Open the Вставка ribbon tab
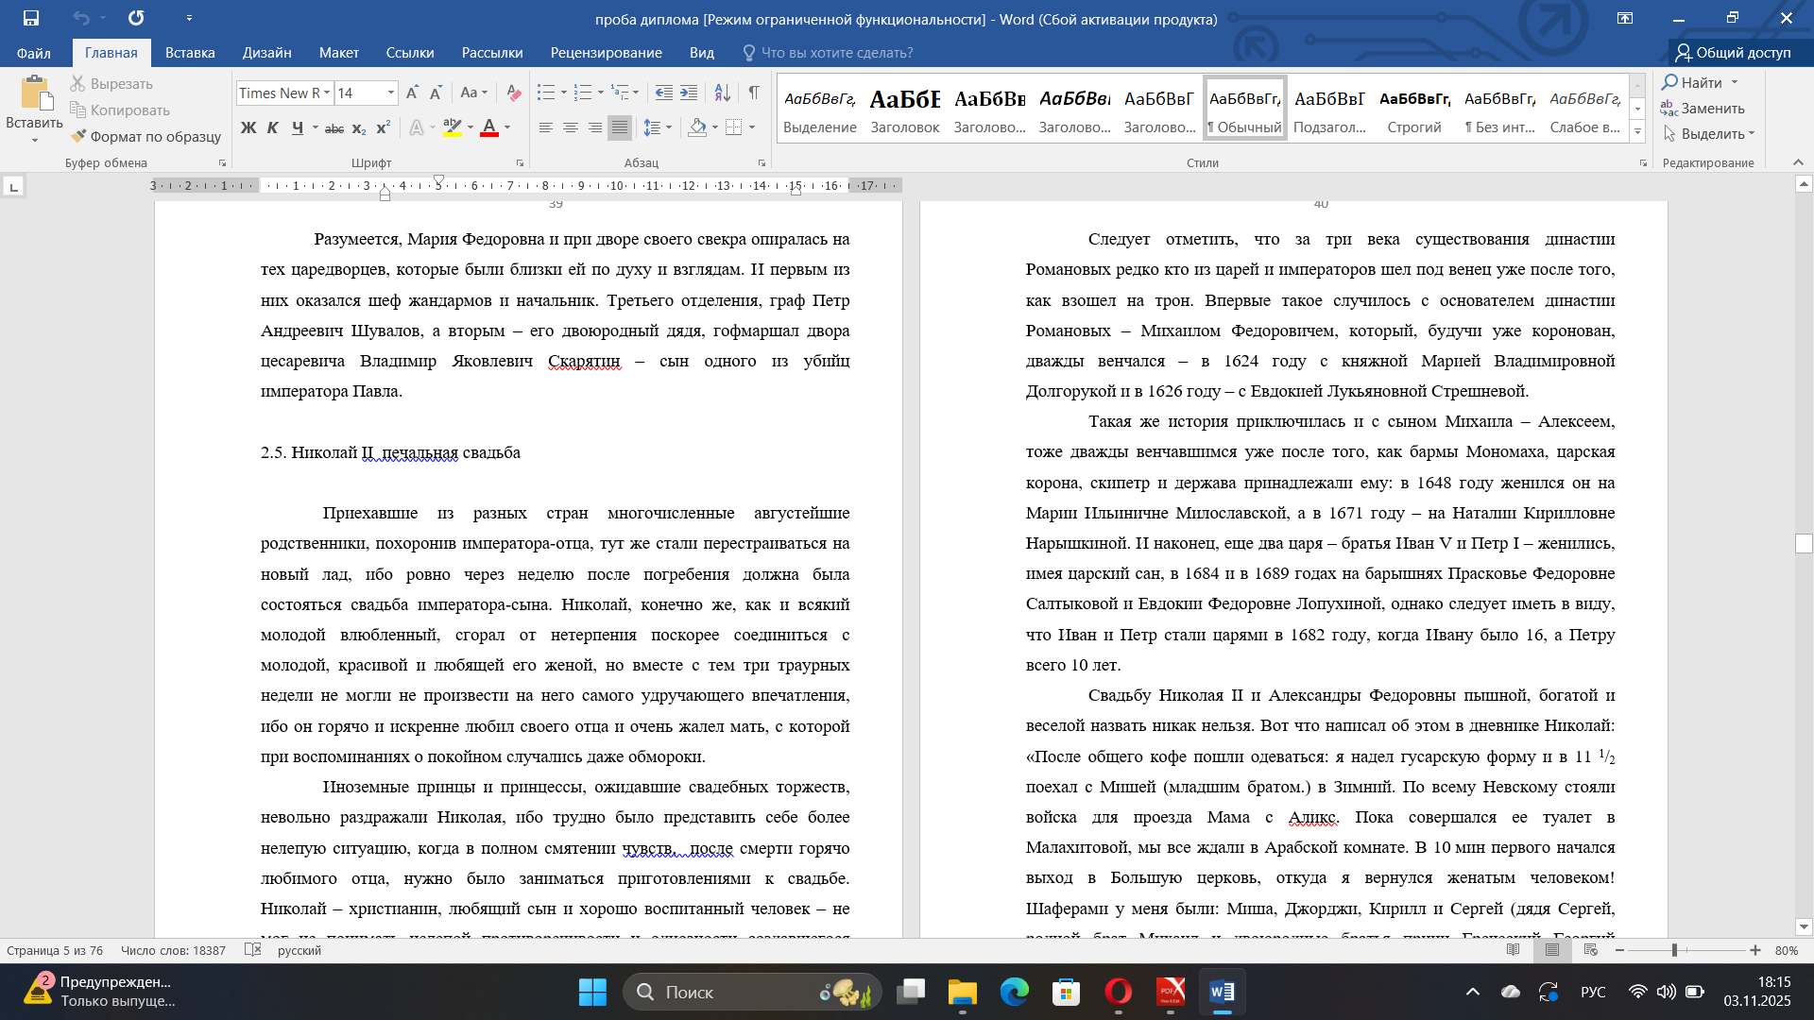 click(190, 53)
